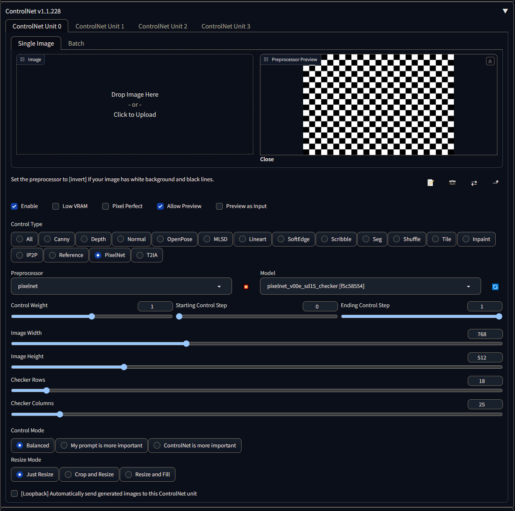
Task: Switch to ControlNet Unit 1 tab
Action: pos(100,26)
